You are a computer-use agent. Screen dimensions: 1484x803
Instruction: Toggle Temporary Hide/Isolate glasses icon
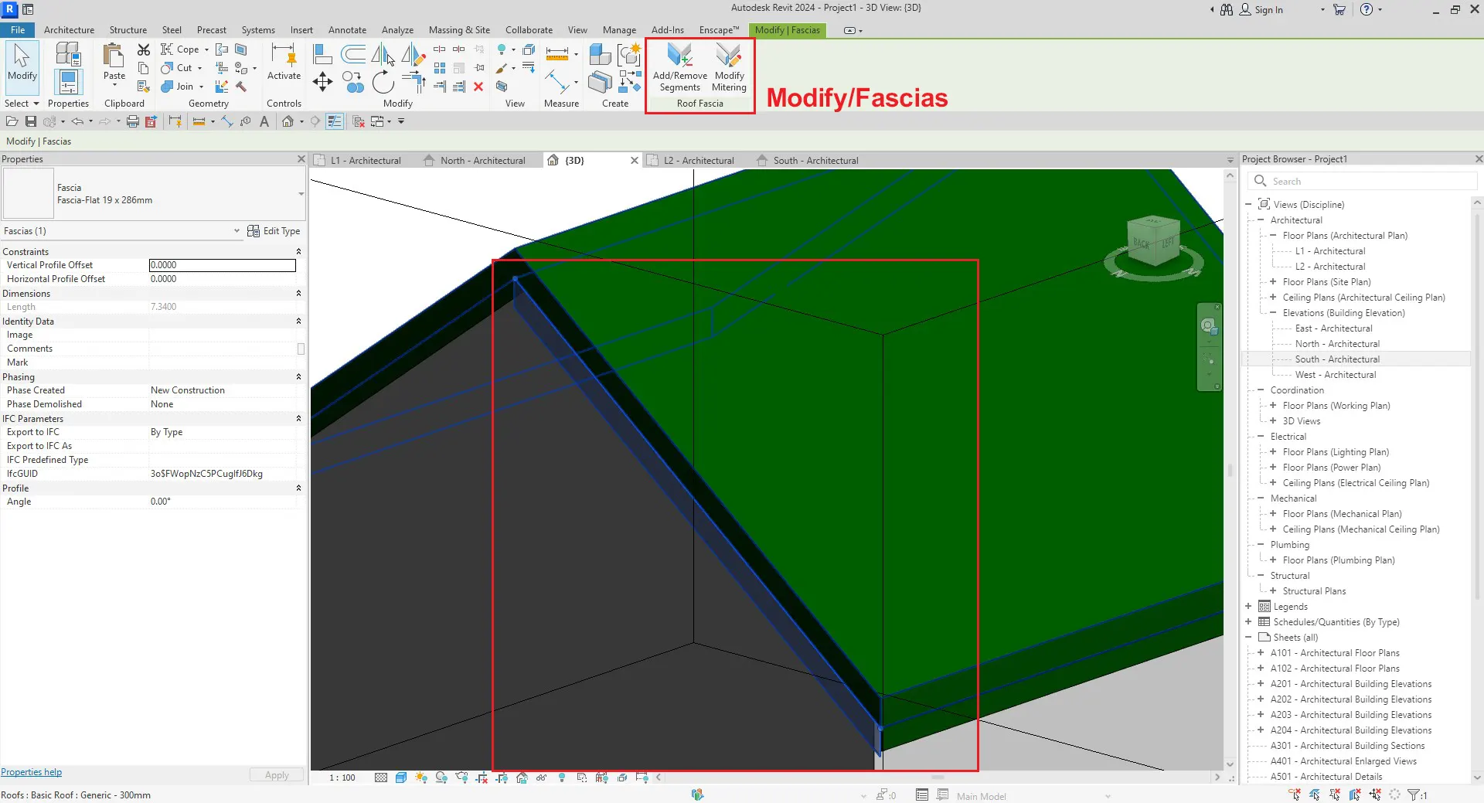[542, 777]
